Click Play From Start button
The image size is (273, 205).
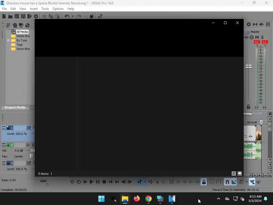pos(85,182)
